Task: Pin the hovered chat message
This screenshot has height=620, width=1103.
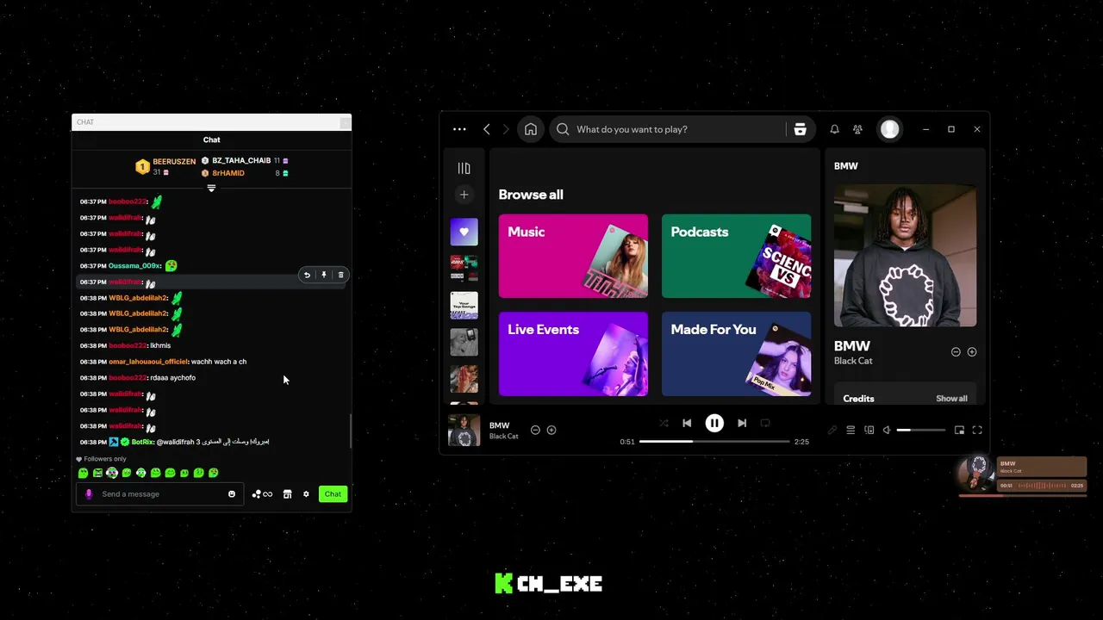Action: pos(324,275)
